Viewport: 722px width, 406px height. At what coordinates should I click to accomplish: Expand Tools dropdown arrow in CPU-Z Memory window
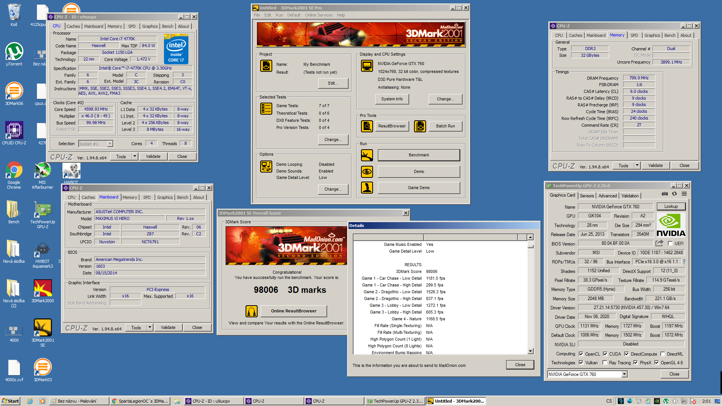pyautogui.click(x=637, y=165)
